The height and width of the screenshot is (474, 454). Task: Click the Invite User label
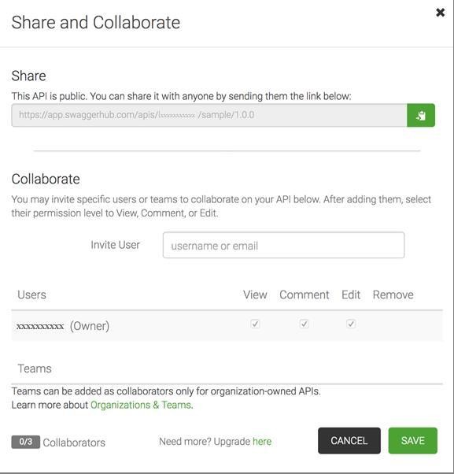(116, 245)
